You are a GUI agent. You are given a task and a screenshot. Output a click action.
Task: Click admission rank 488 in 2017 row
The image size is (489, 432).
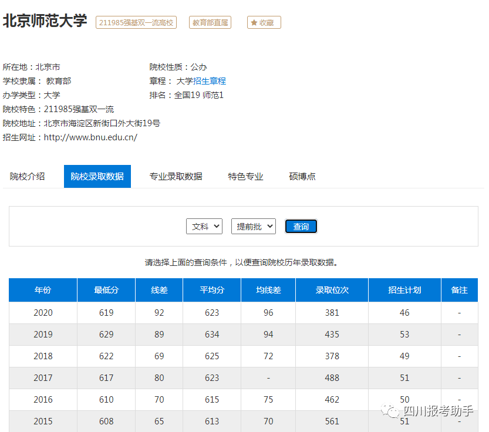332,378
